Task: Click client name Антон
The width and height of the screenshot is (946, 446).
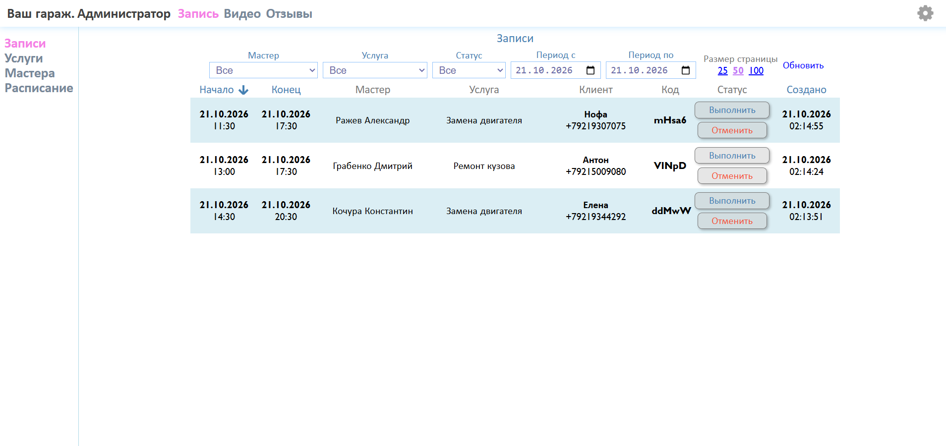Action: click(595, 160)
